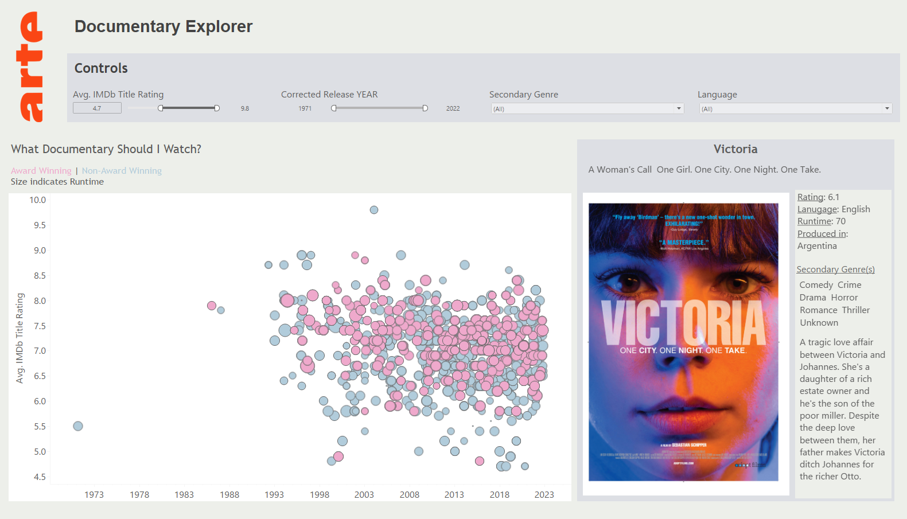Click the 10.0 rating axis label
Viewport: 907px width, 519px height.
coord(38,200)
